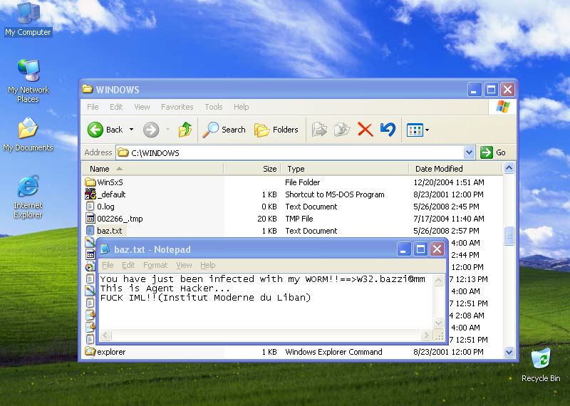Click Notepad horizontal scroll right arrow
Image resolution: width=570 pixels, height=406 pixels.
point(425,335)
